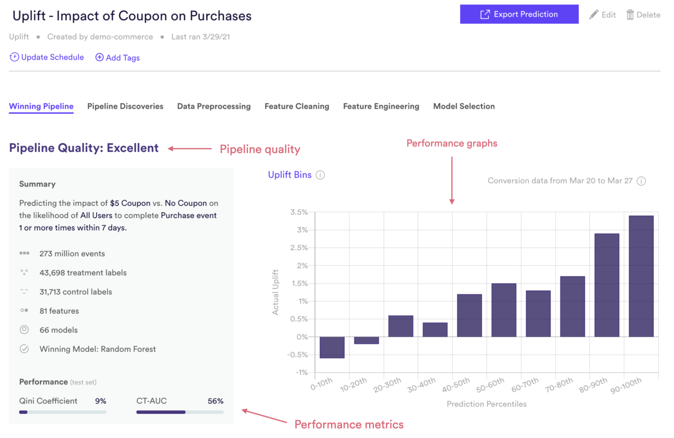Open the Uplift Bins info icon
The image size is (674, 438).
click(x=320, y=175)
